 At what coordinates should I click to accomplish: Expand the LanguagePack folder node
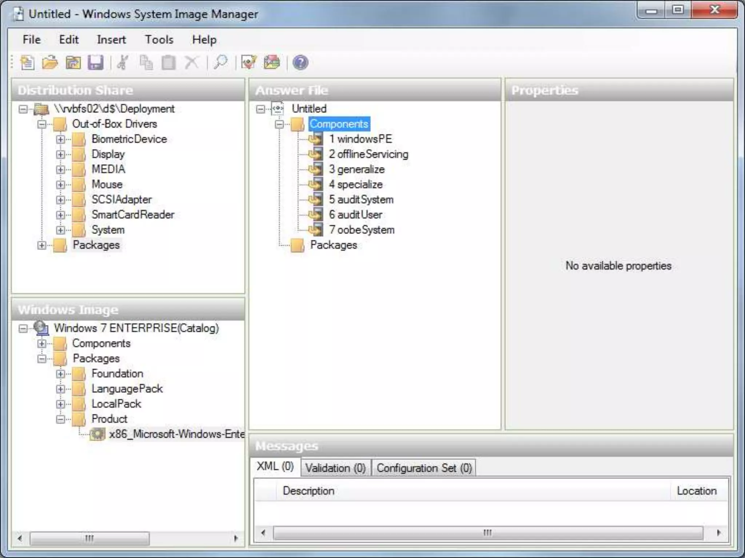coord(61,389)
